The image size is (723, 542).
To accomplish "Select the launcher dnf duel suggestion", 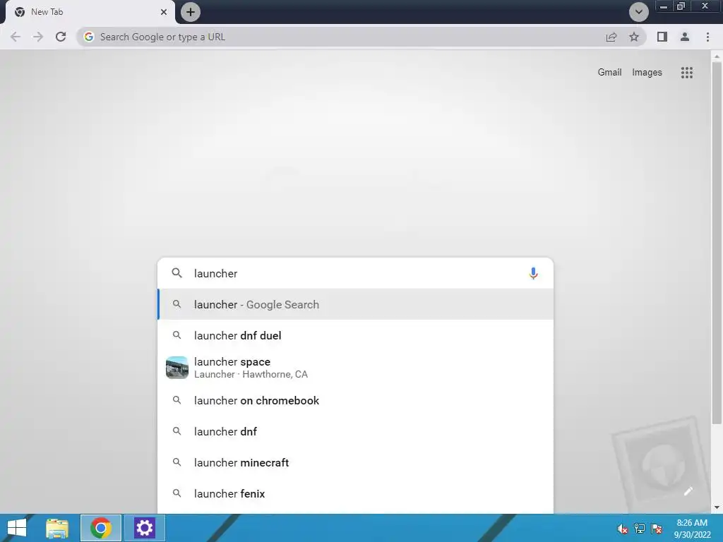I will tap(355, 335).
